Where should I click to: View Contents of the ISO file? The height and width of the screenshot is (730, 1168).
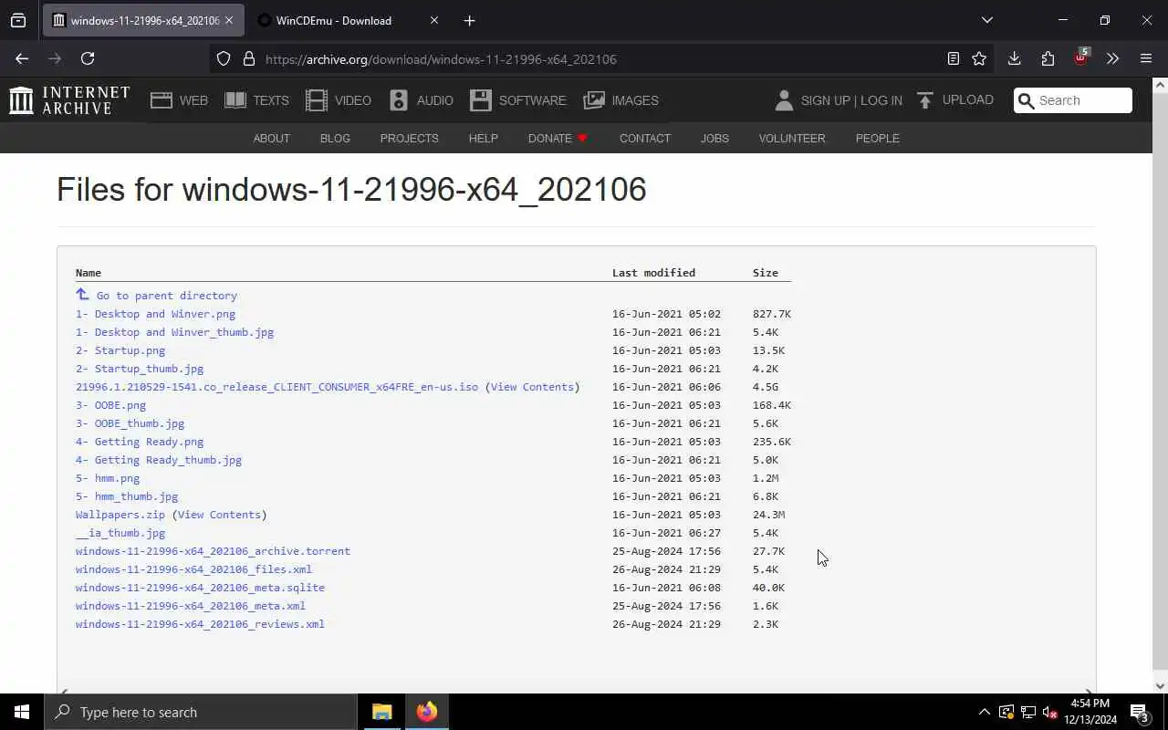tap(532, 387)
